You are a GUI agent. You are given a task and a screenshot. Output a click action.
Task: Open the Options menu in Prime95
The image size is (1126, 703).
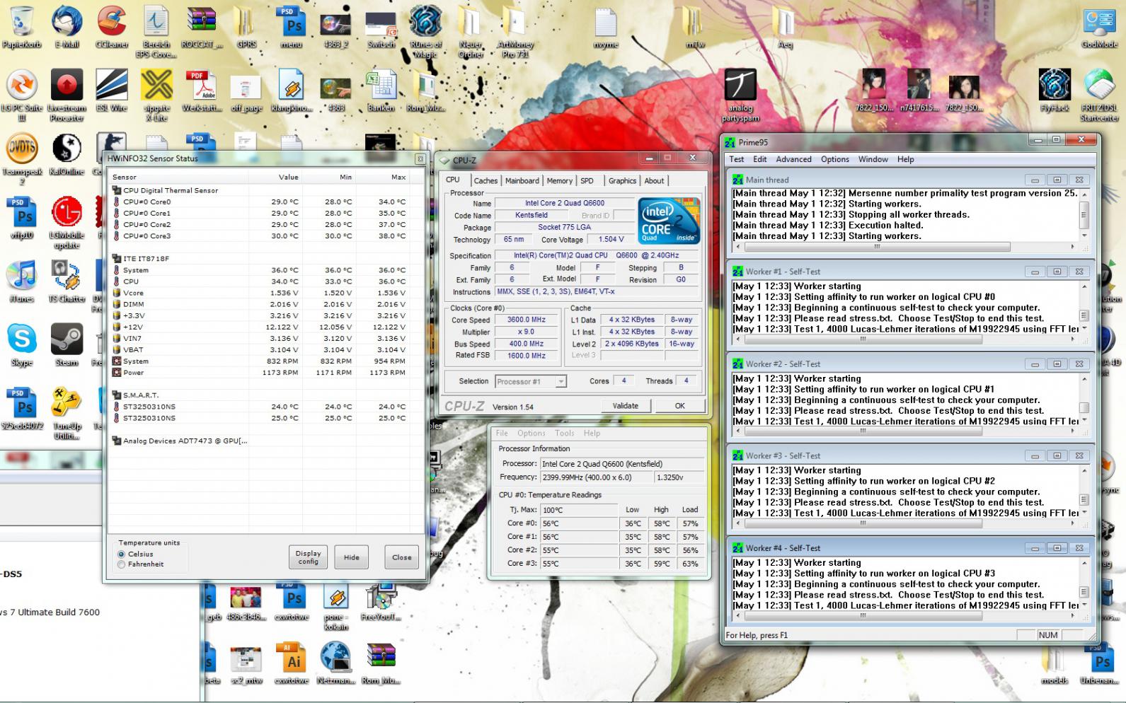pyautogui.click(x=834, y=159)
